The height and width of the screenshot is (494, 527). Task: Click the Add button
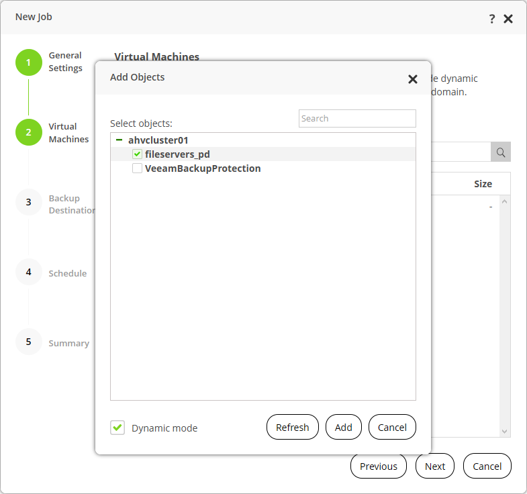(344, 427)
